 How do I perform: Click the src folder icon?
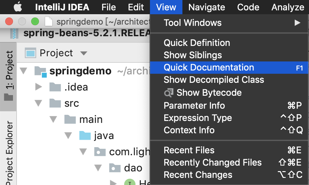pos(55,103)
